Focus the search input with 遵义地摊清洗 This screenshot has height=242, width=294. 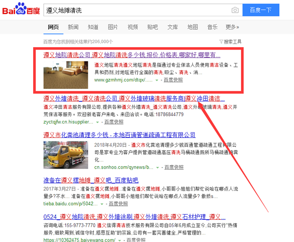pos(137,10)
